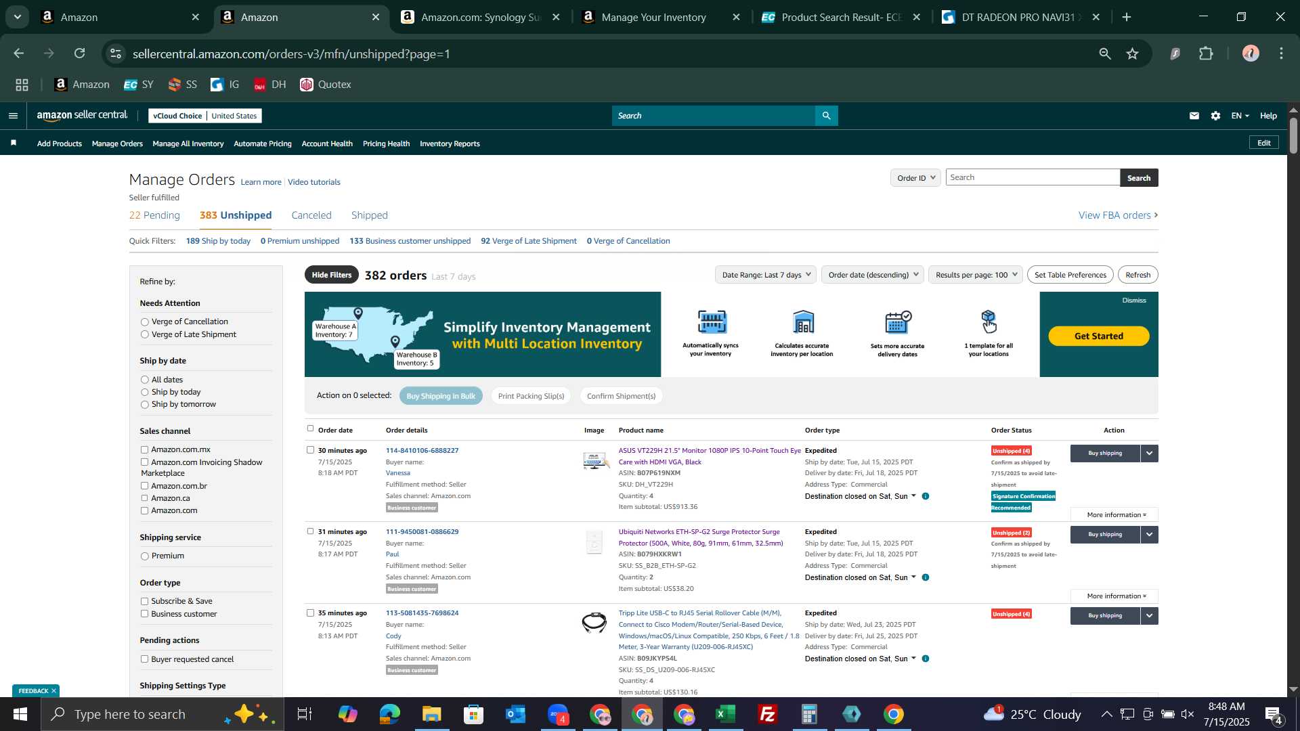Screen dimensions: 1300x731
Task: Click the bookmark flag icon in the favorites bar
Action: 14,143
